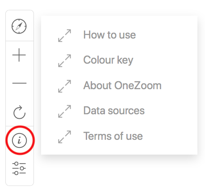The height and width of the screenshot is (190, 205).
Task: Click the compass location icon
Action: pyautogui.click(x=19, y=26)
